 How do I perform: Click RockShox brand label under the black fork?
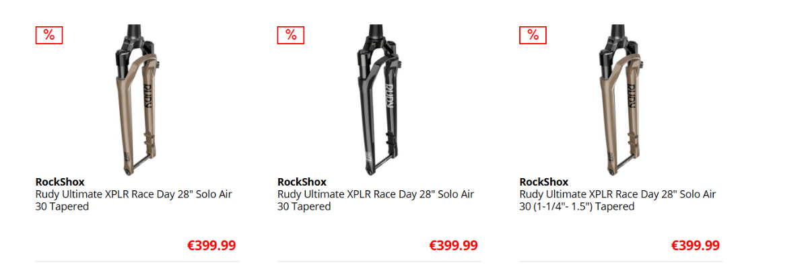click(302, 182)
